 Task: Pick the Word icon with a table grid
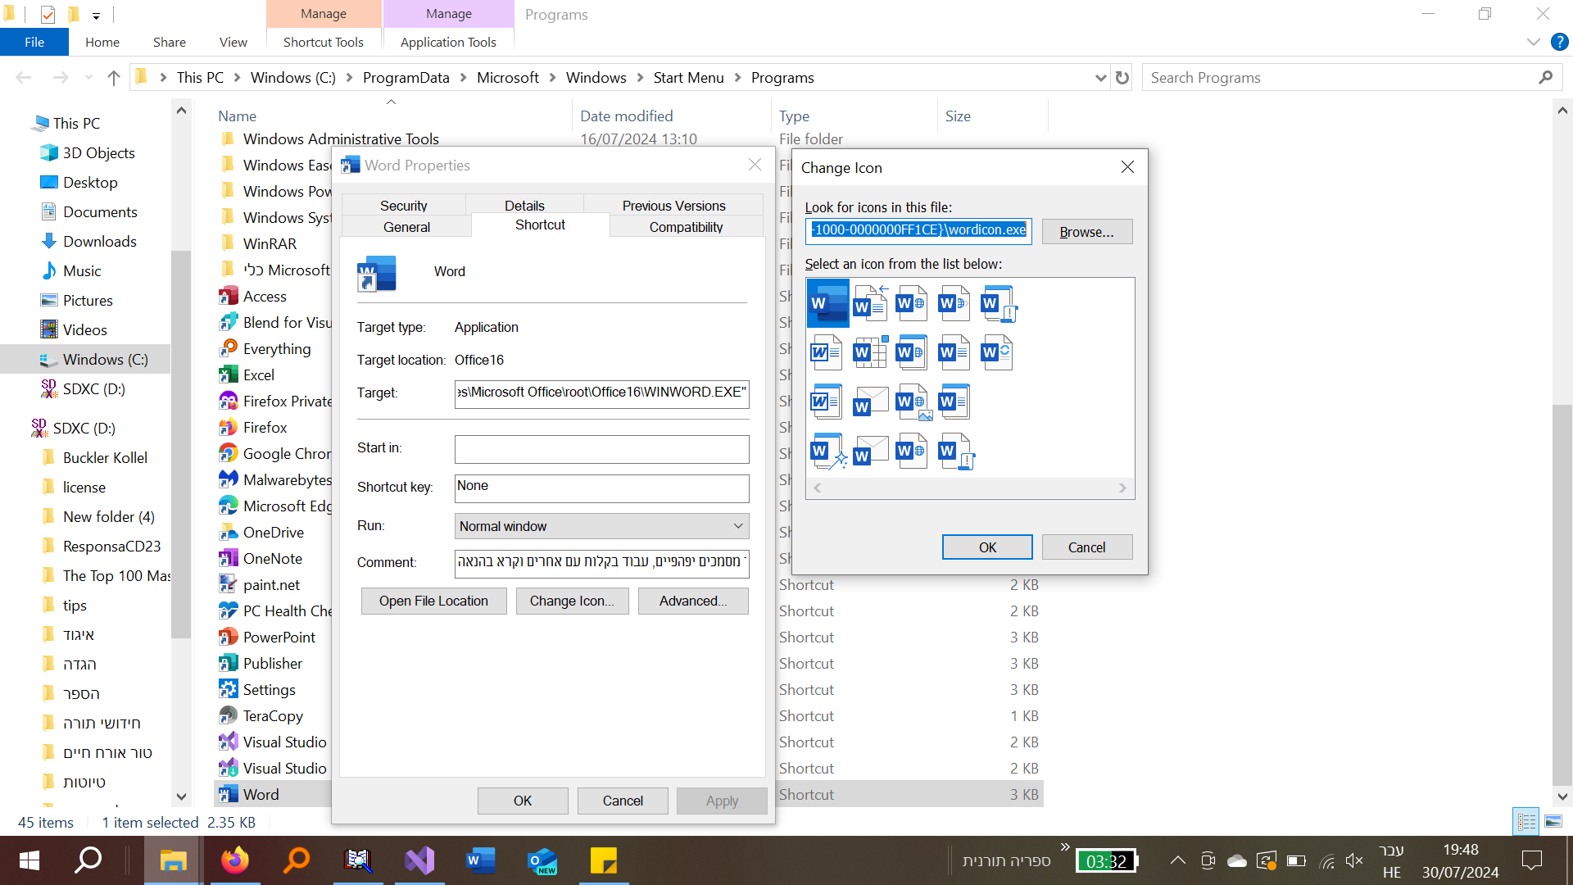point(870,352)
